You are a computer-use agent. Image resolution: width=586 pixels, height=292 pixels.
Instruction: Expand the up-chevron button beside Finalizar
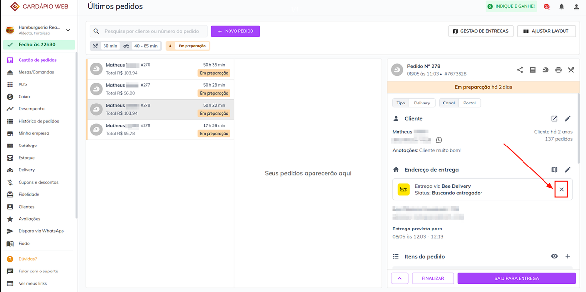point(399,278)
